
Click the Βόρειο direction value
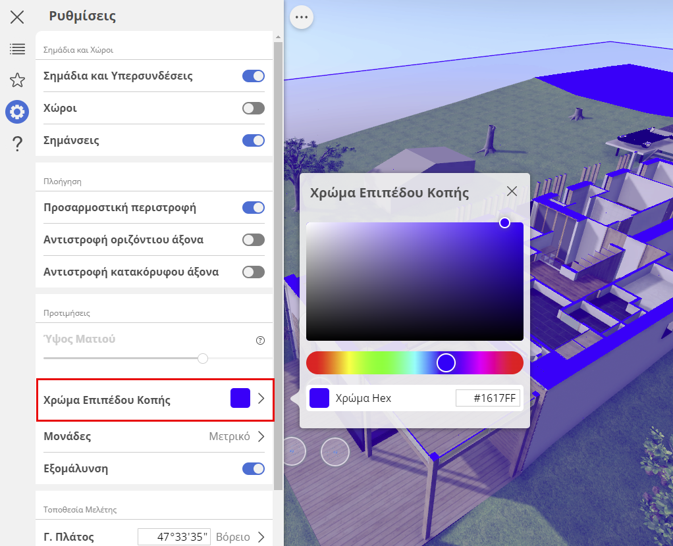(x=232, y=537)
